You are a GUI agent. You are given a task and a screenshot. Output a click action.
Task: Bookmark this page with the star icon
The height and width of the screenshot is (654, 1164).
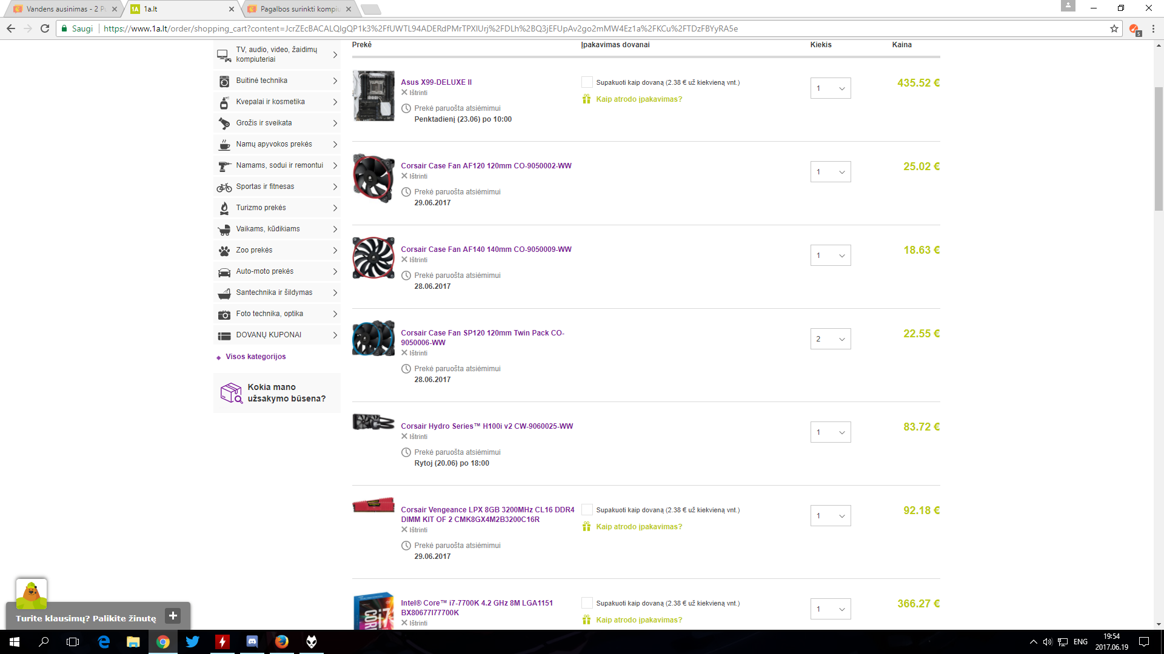point(1114,28)
